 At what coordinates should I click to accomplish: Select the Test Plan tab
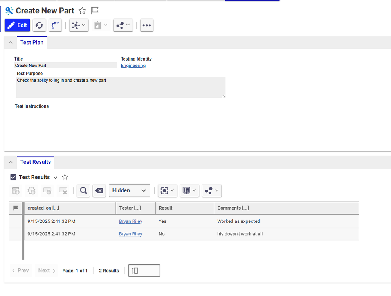tap(32, 42)
